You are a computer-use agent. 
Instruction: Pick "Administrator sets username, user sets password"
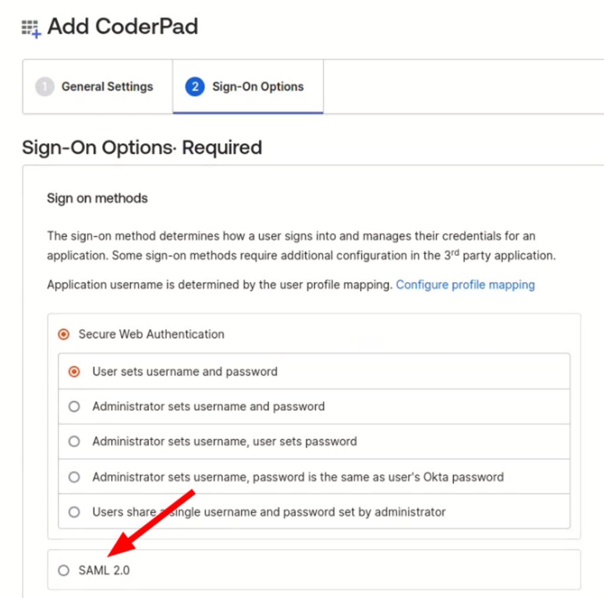74,442
